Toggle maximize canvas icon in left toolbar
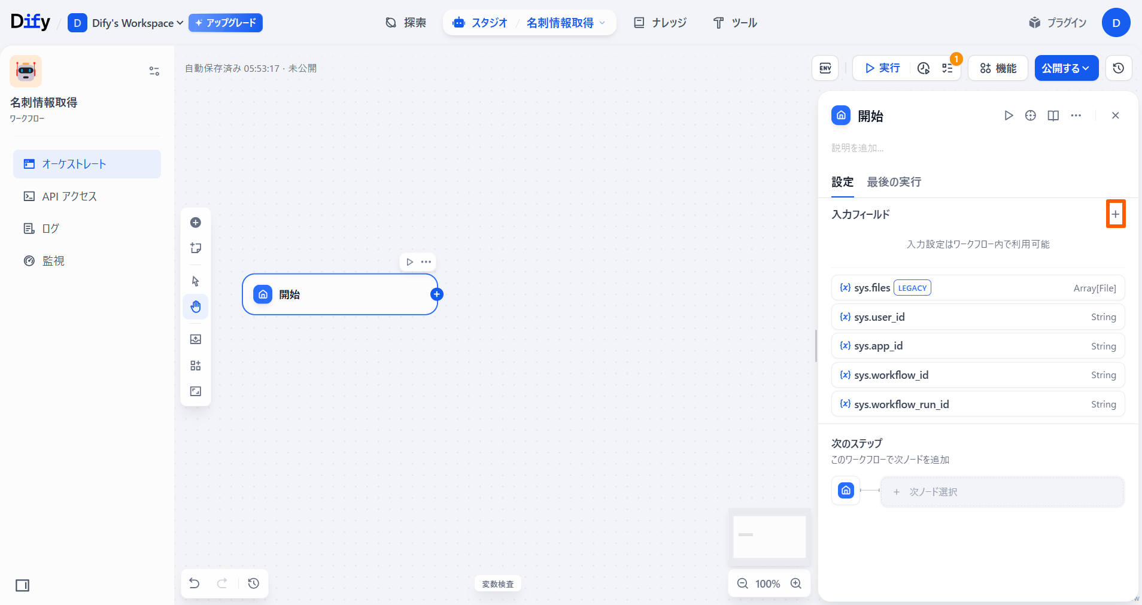1142x605 pixels. coord(196,391)
